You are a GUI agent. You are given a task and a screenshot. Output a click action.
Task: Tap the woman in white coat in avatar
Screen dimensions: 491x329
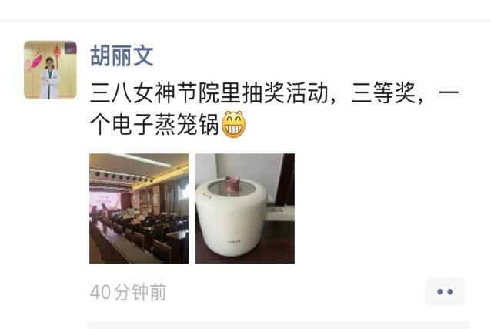49,79
